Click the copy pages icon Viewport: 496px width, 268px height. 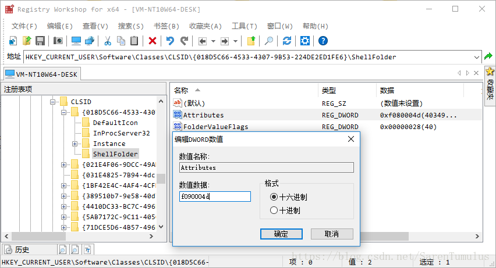coord(121,41)
